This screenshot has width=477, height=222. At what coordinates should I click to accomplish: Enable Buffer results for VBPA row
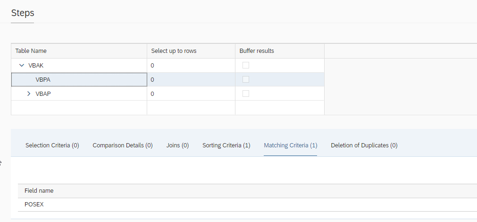pos(246,79)
